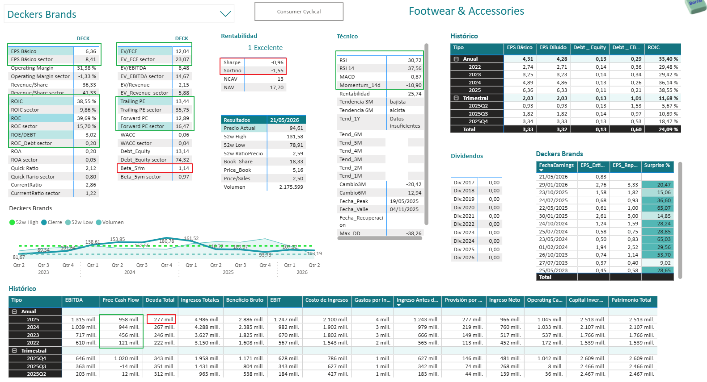The width and height of the screenshot is (707, 382).
Task: Sort by the Costo de Ingresos column header
Action: pyautogui.click(x=326, y=300)
